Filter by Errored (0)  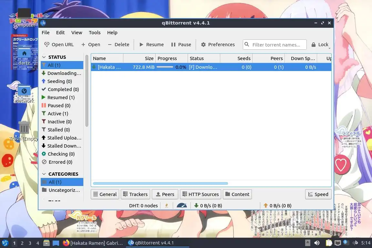tap(62, 162)
